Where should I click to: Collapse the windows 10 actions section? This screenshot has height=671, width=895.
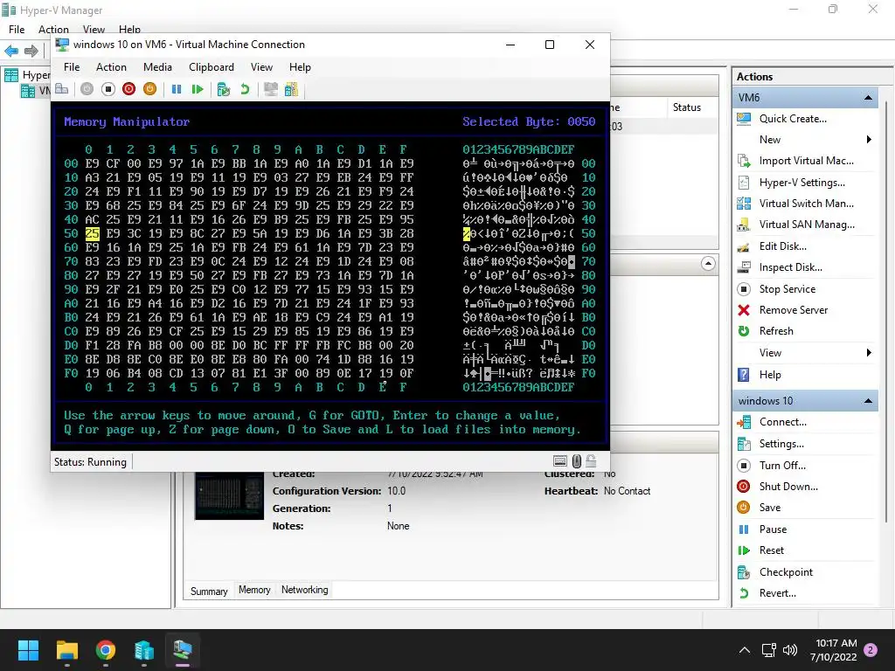868,400
